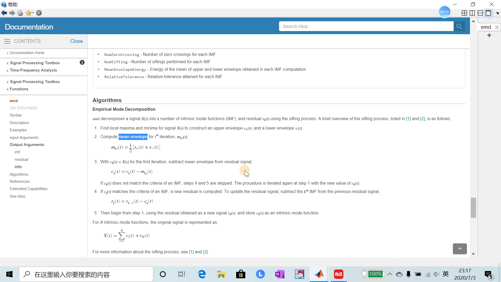
Task: Open the Favorites star icon
Action: (28, 13)
